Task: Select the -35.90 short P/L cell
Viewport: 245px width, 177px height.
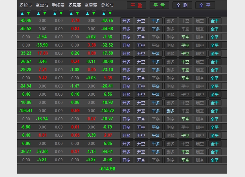Action: [x=42, y=45]
